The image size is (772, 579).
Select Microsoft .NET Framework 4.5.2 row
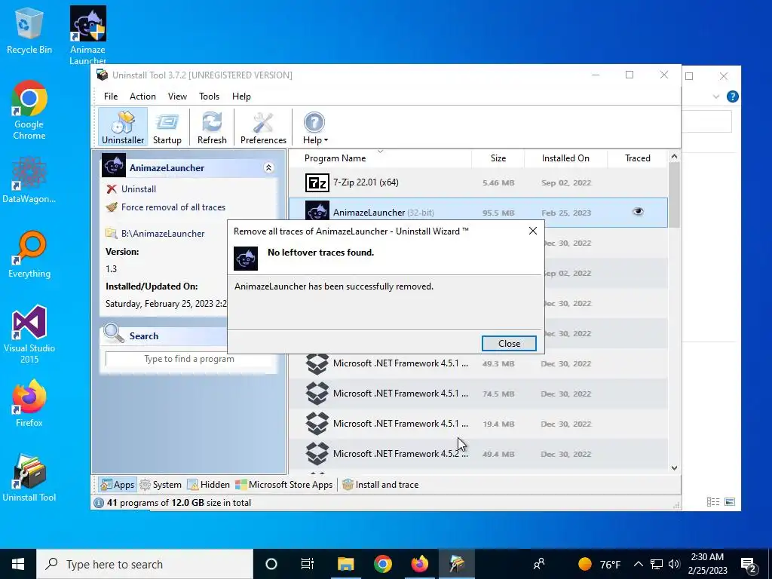(477, 453)
